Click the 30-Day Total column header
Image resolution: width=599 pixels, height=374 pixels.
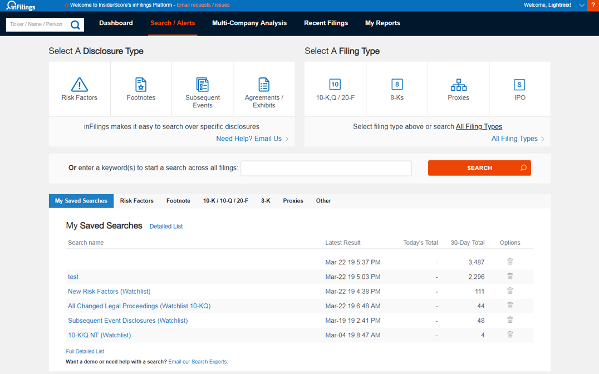point(467,243)
